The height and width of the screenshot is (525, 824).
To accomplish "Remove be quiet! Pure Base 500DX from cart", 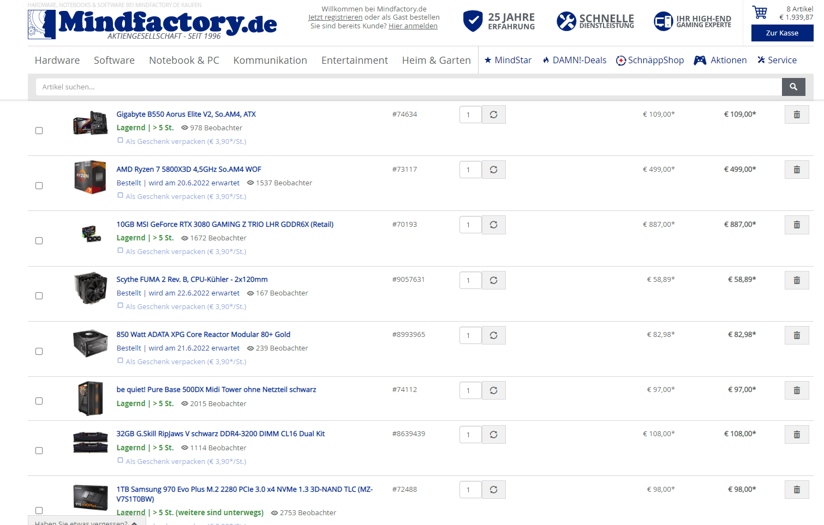I will click(x=797, y=390).
